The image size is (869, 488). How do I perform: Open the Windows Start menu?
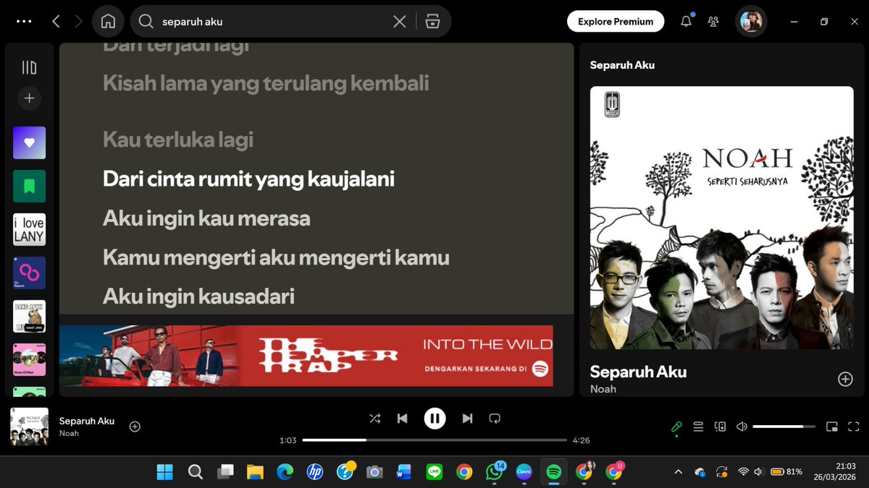[x=165, y=472]
